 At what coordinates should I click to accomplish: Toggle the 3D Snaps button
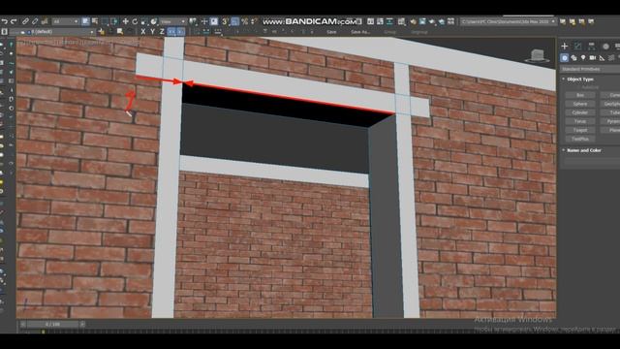point(225,21)
